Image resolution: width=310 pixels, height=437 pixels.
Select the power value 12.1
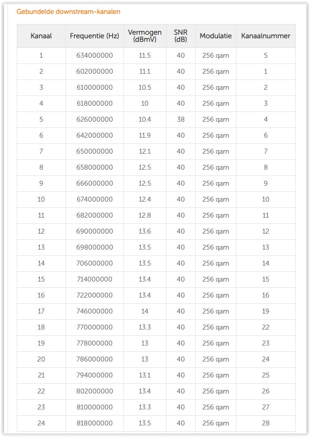tap(145, 151)
